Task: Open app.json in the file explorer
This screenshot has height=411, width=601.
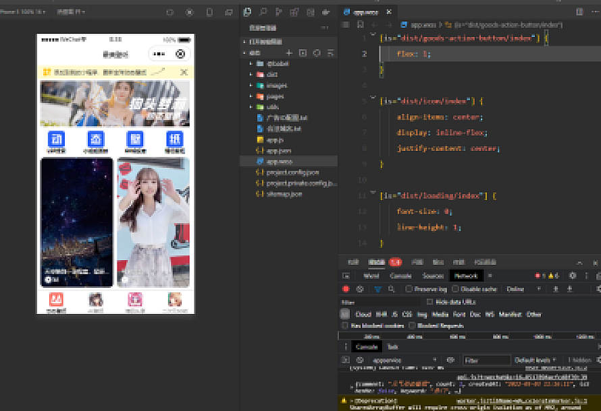Action: click(278, 150)
